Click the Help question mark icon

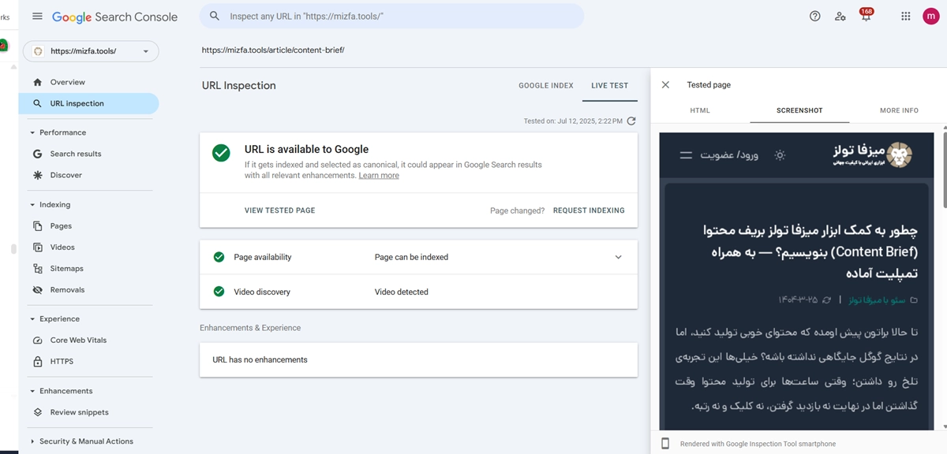(815, 17)
